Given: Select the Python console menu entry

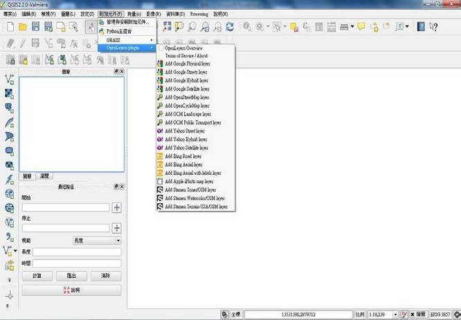Looking at the screenshot, I should click(x=127, y=31).
